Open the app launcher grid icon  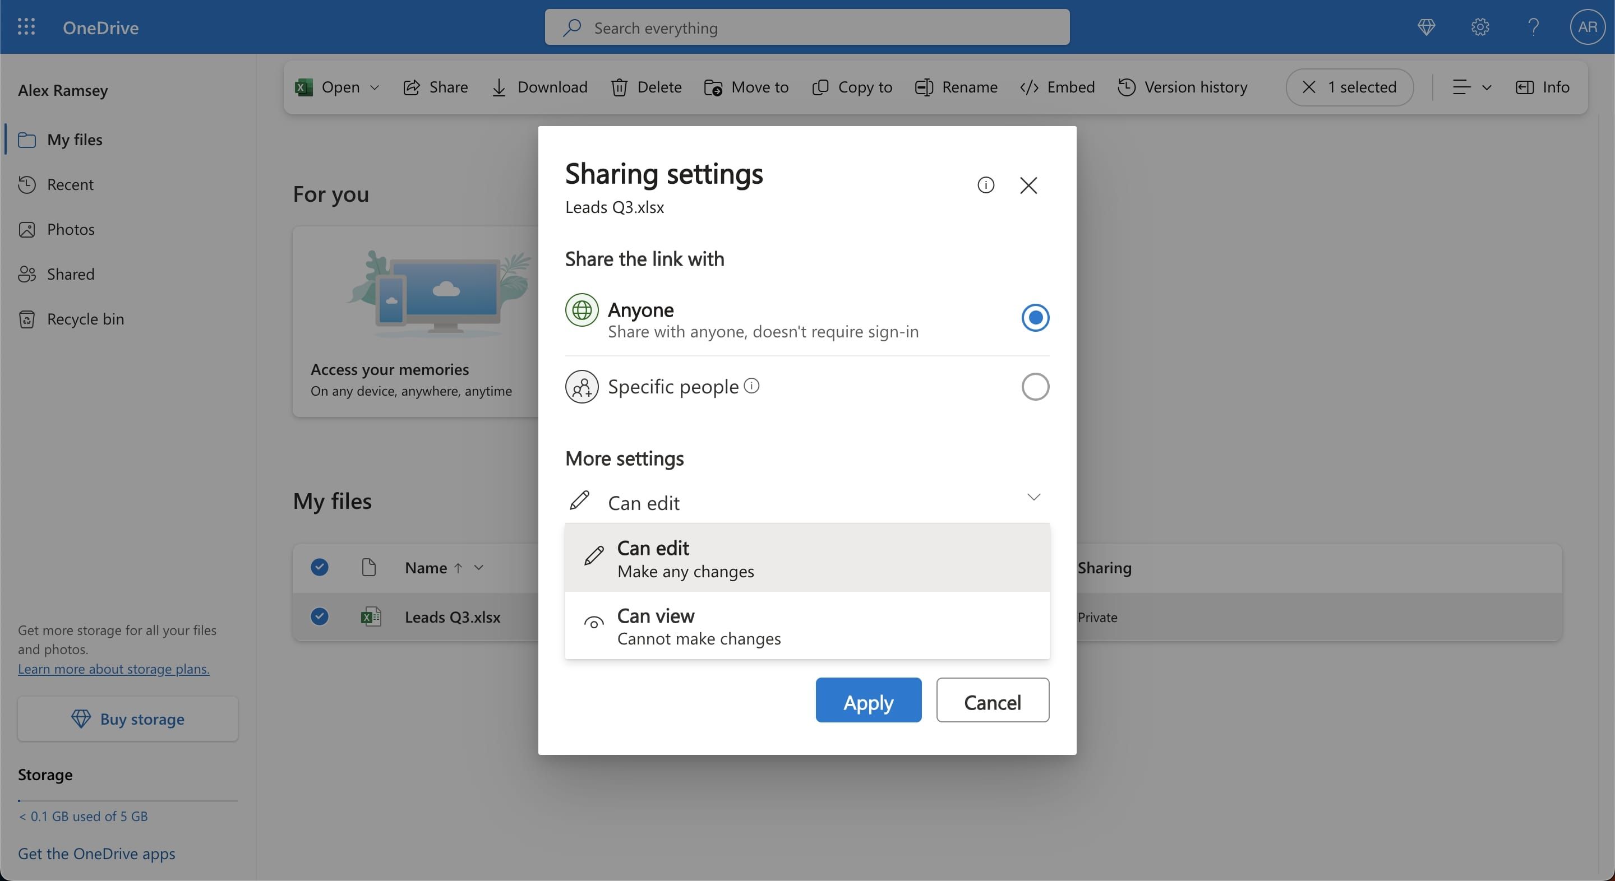point(26,27)
